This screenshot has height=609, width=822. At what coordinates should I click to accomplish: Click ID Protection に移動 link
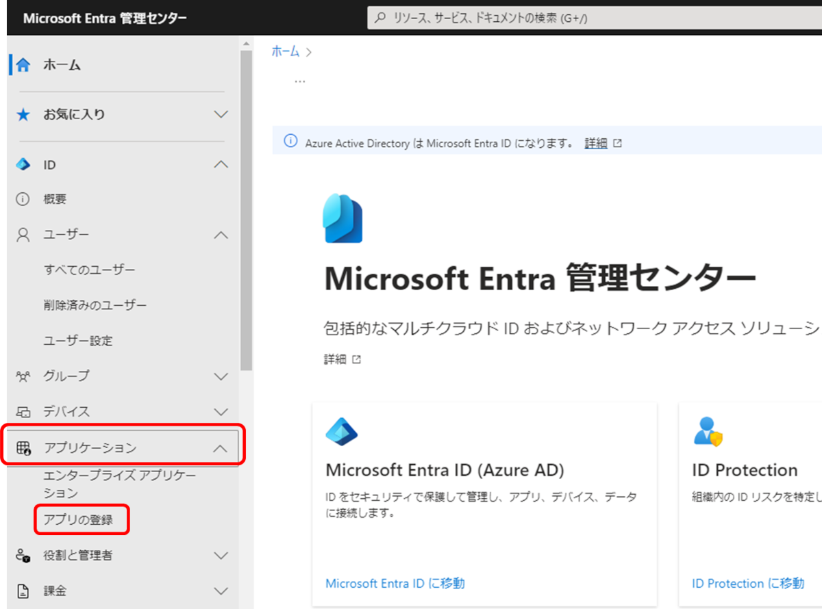748,583
